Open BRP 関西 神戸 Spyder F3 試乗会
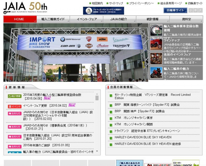The height and width of the screenshot is (166, 206). [x=140, y=111]
